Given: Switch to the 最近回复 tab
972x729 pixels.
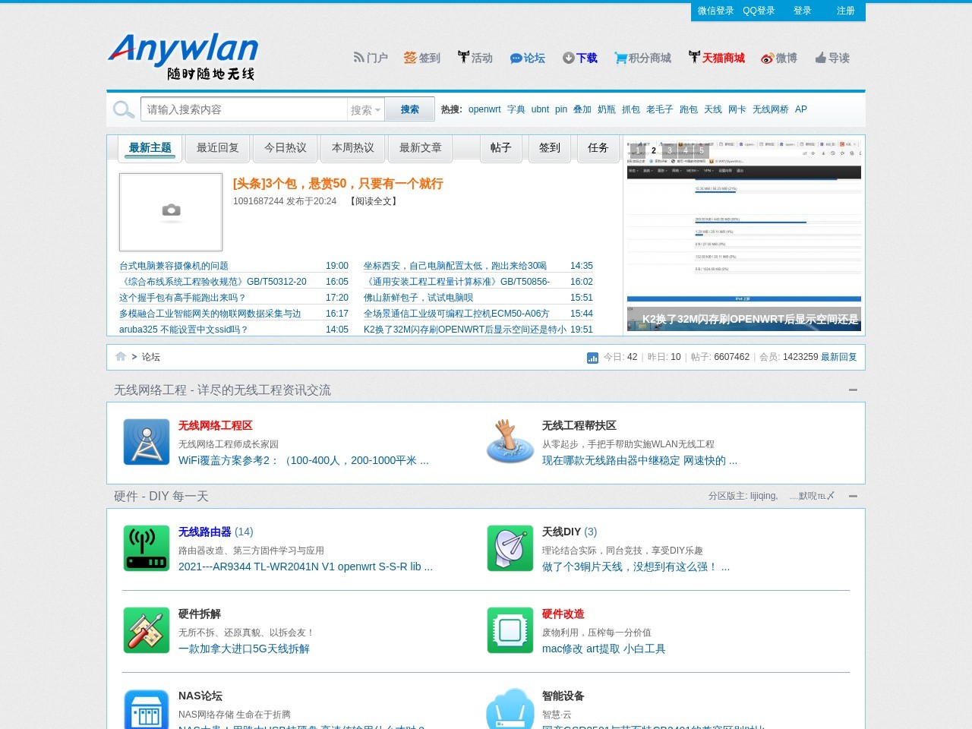Looking at the screenshot, I should point(218,148).
